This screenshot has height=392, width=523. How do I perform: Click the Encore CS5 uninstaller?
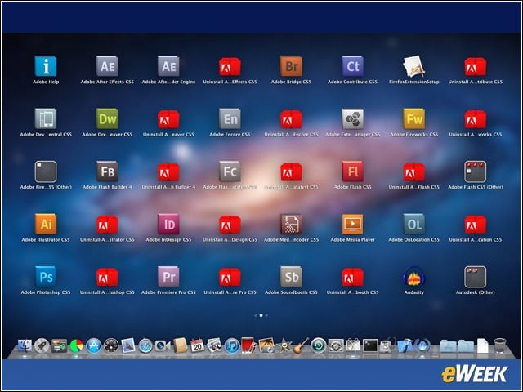click(x=291, y=119)
